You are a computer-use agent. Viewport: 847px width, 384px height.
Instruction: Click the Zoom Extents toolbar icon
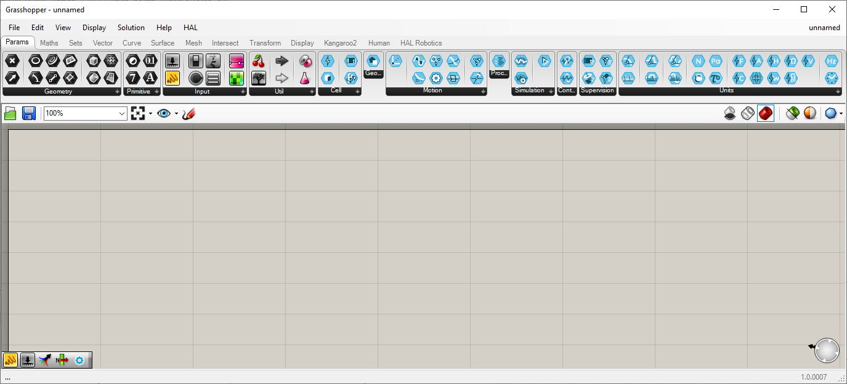(x=138, y=113)
